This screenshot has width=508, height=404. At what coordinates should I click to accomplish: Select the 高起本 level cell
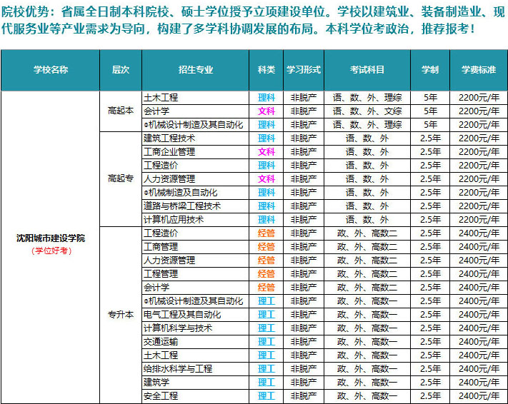tap(121, 111)
